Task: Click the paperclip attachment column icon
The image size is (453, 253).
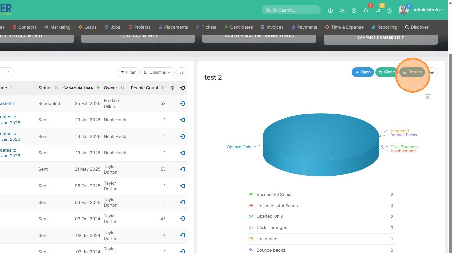Action: [x=172, y=88]
